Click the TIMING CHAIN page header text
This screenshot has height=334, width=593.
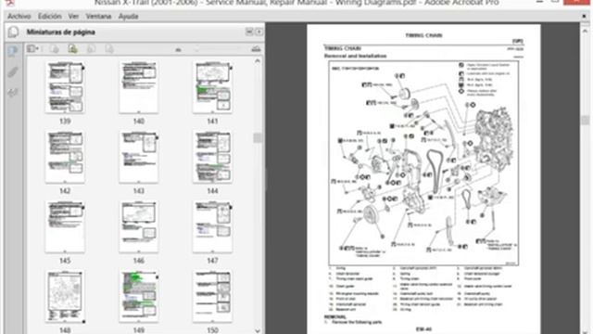[x=423, y=35]
